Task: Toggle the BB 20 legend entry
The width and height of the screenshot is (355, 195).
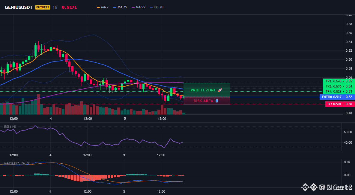Action: 157,7
